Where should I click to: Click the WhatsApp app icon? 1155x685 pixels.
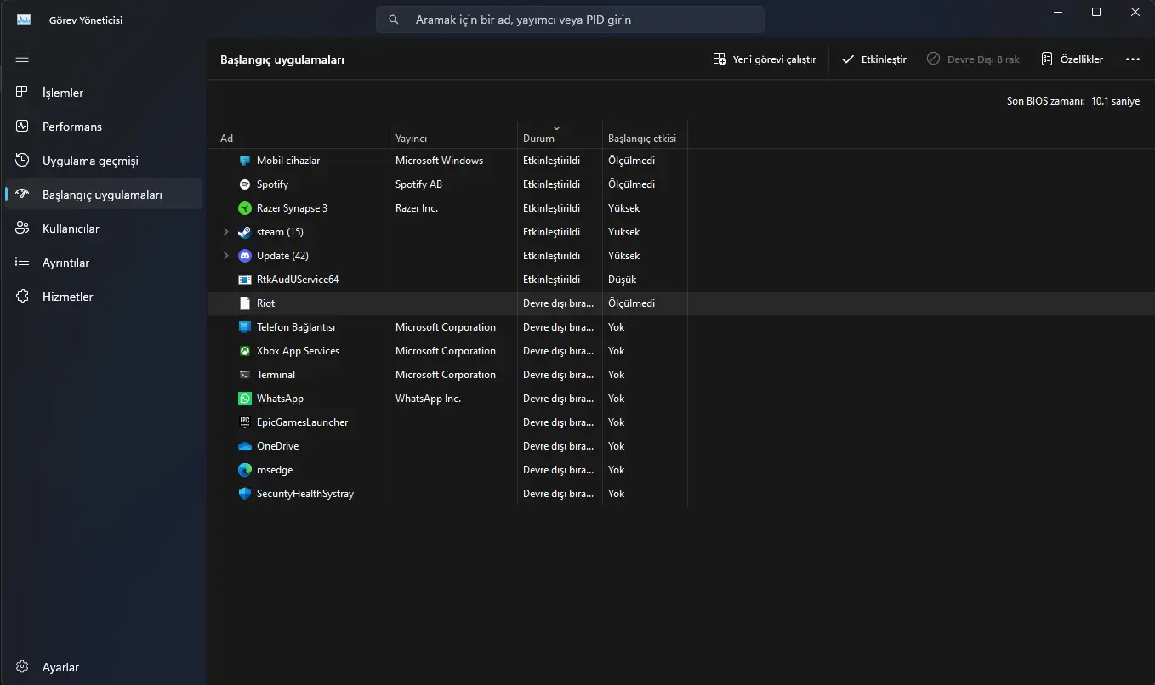245,399
